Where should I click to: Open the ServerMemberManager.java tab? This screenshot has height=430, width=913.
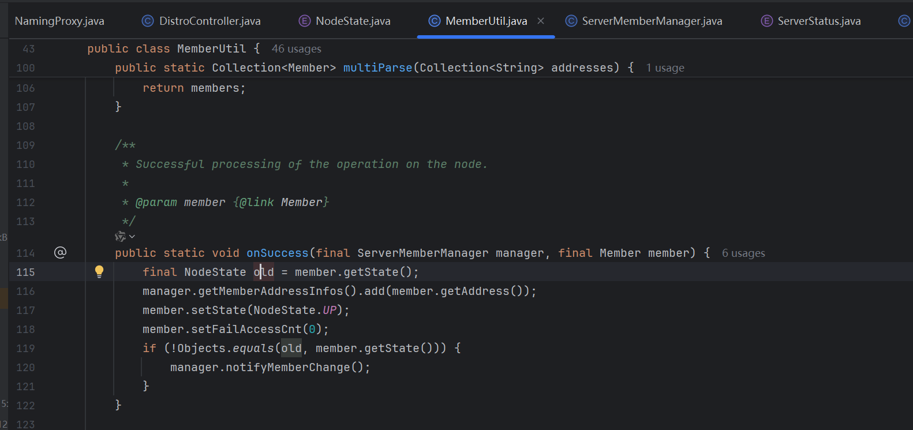[x=652, y=21]
